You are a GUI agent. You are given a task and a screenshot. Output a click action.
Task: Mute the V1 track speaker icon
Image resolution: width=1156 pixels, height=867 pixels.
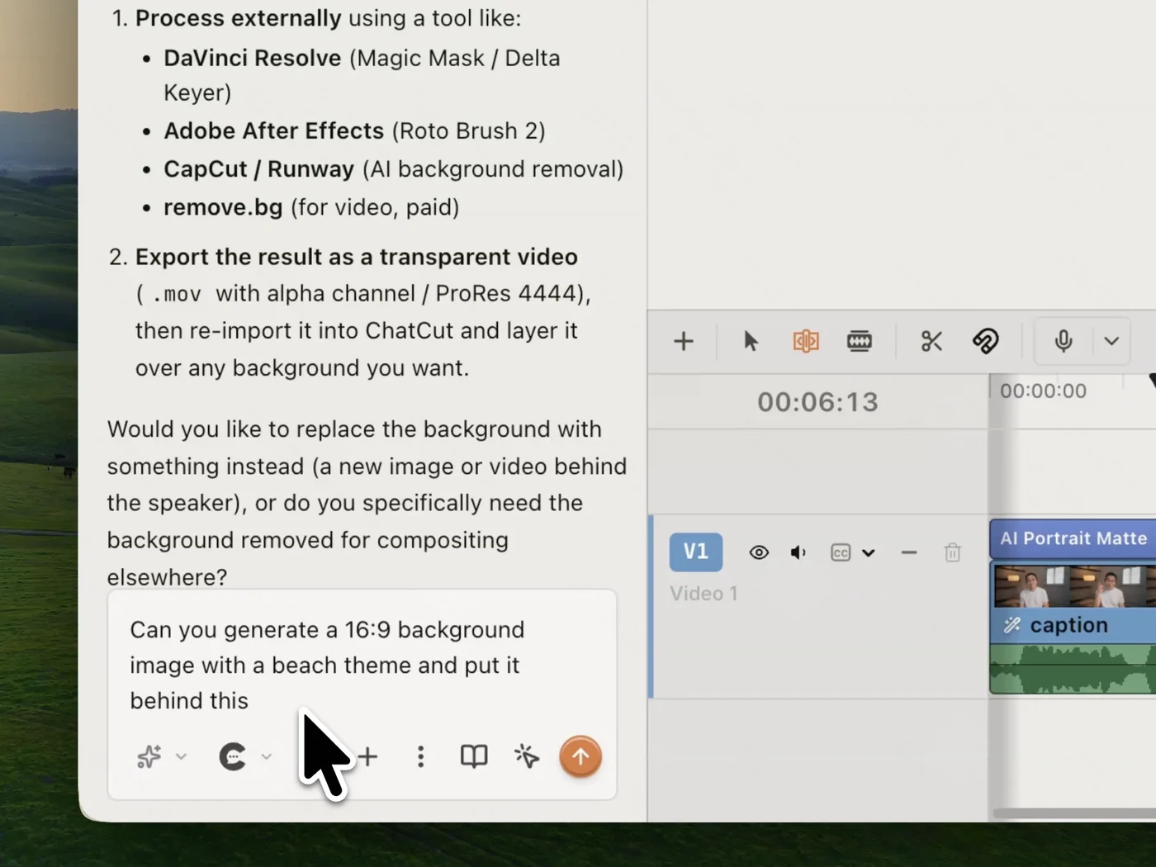(798, 552)
